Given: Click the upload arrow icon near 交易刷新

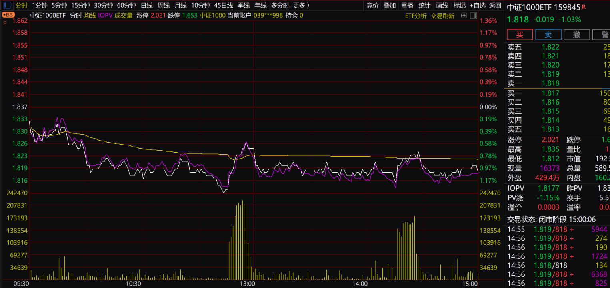Looking at the screenshot, I should (x=464, y=16).
